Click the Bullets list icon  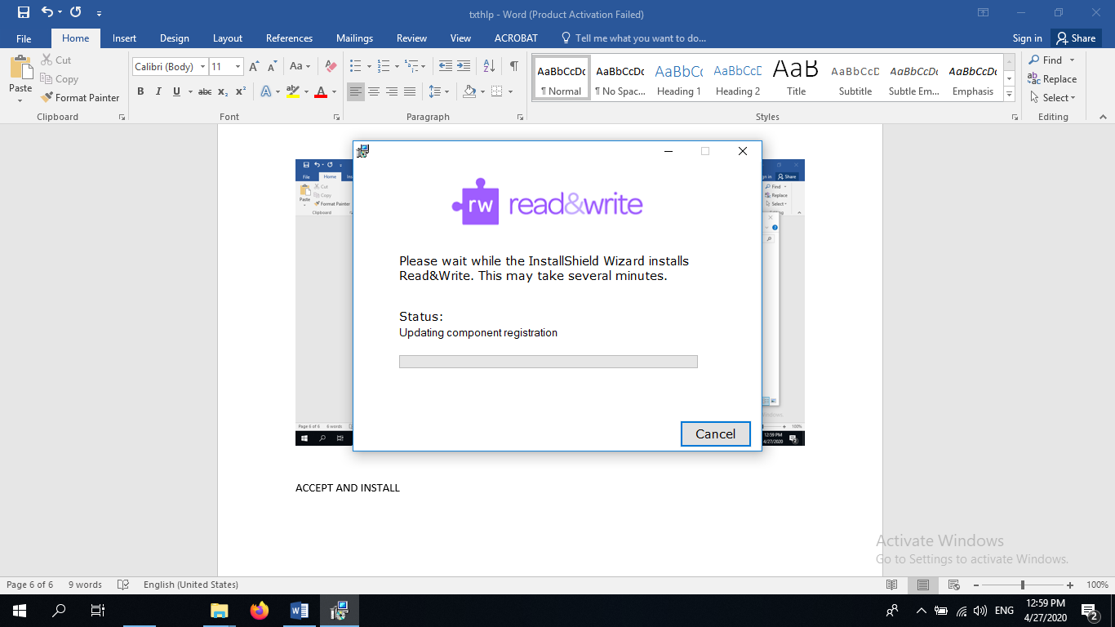[x=356, y=66]
